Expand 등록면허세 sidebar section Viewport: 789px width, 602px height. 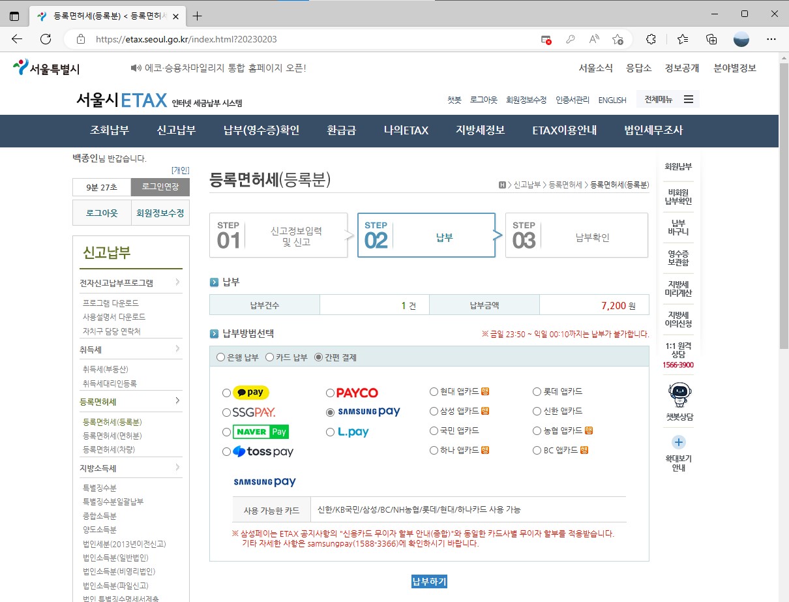(x=130, y=401)
